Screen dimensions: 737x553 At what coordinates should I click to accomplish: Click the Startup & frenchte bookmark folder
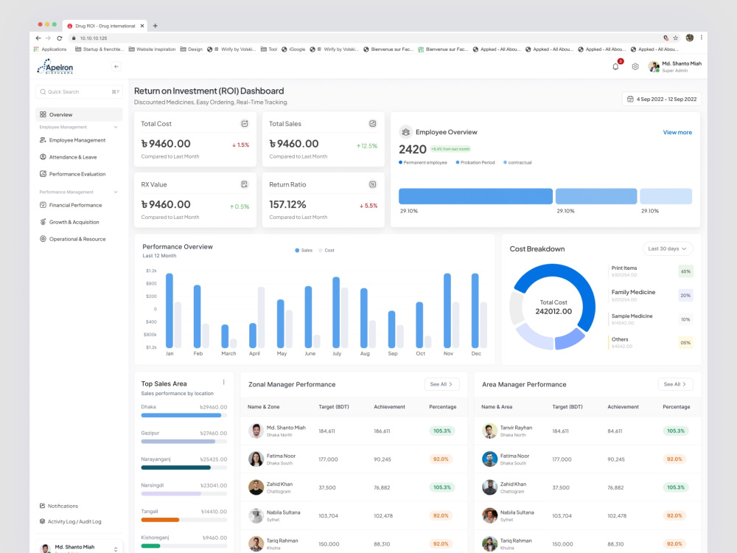99,49
